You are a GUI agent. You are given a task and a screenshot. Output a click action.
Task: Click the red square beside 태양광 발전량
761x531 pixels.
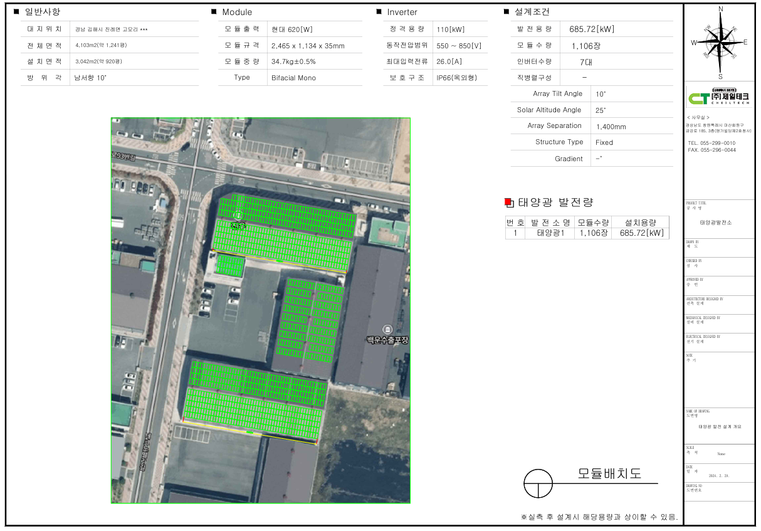[x=508, y=202]
